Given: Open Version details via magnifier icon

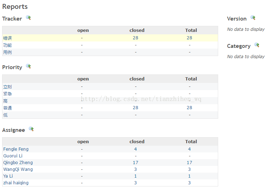Looking at the screenshot, I should pyautogui.click(x=253, y=18).
